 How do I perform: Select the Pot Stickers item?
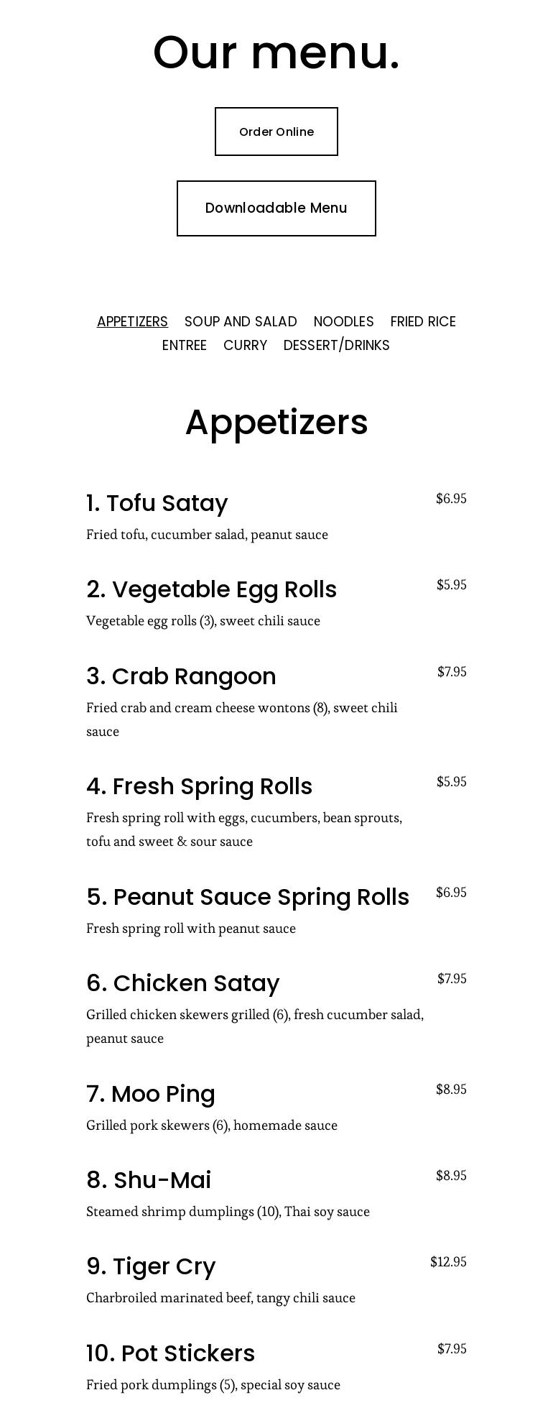170,1353
